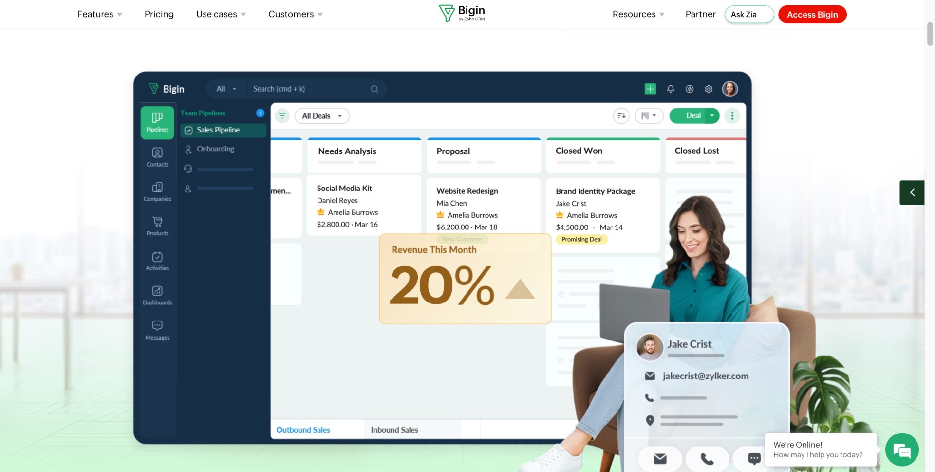Image resolution: width=935 pixels, height=472 pixels.
Task: Expand the Use cases menu
Action: click(x=221, y=14)
